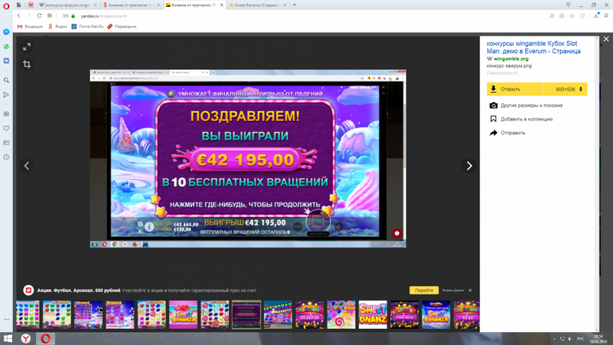Click Пожаловаться to report image
This screenshot has height=345, width=613.
[x=502, y=73]
